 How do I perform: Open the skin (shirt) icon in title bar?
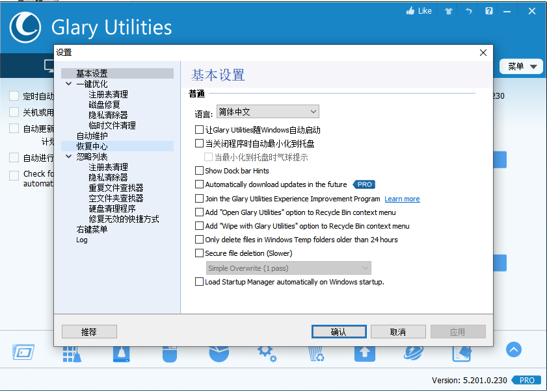(x=449, y=11)
